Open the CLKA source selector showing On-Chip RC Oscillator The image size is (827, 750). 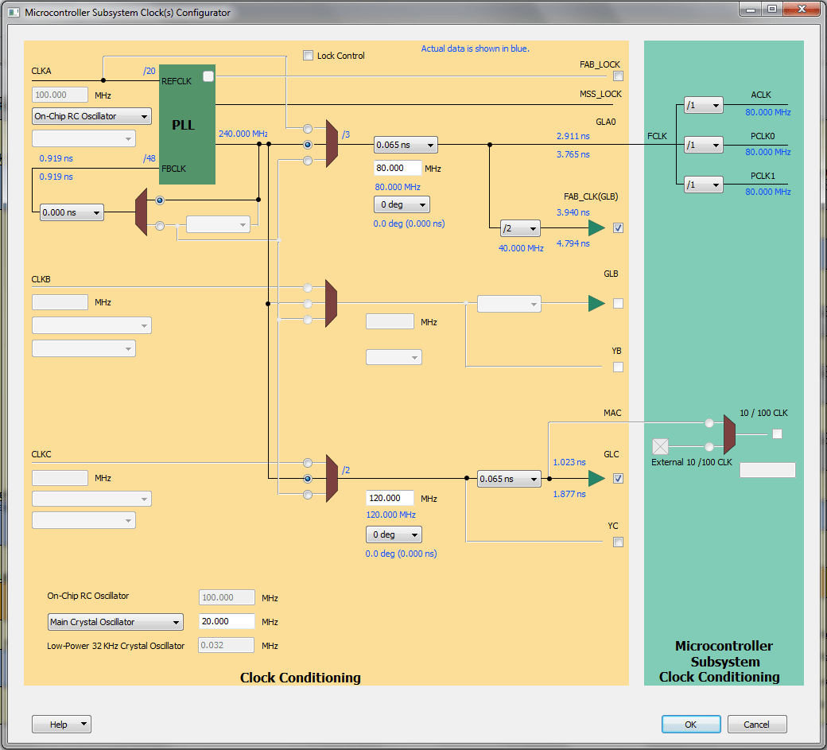(x=91, y=116)
